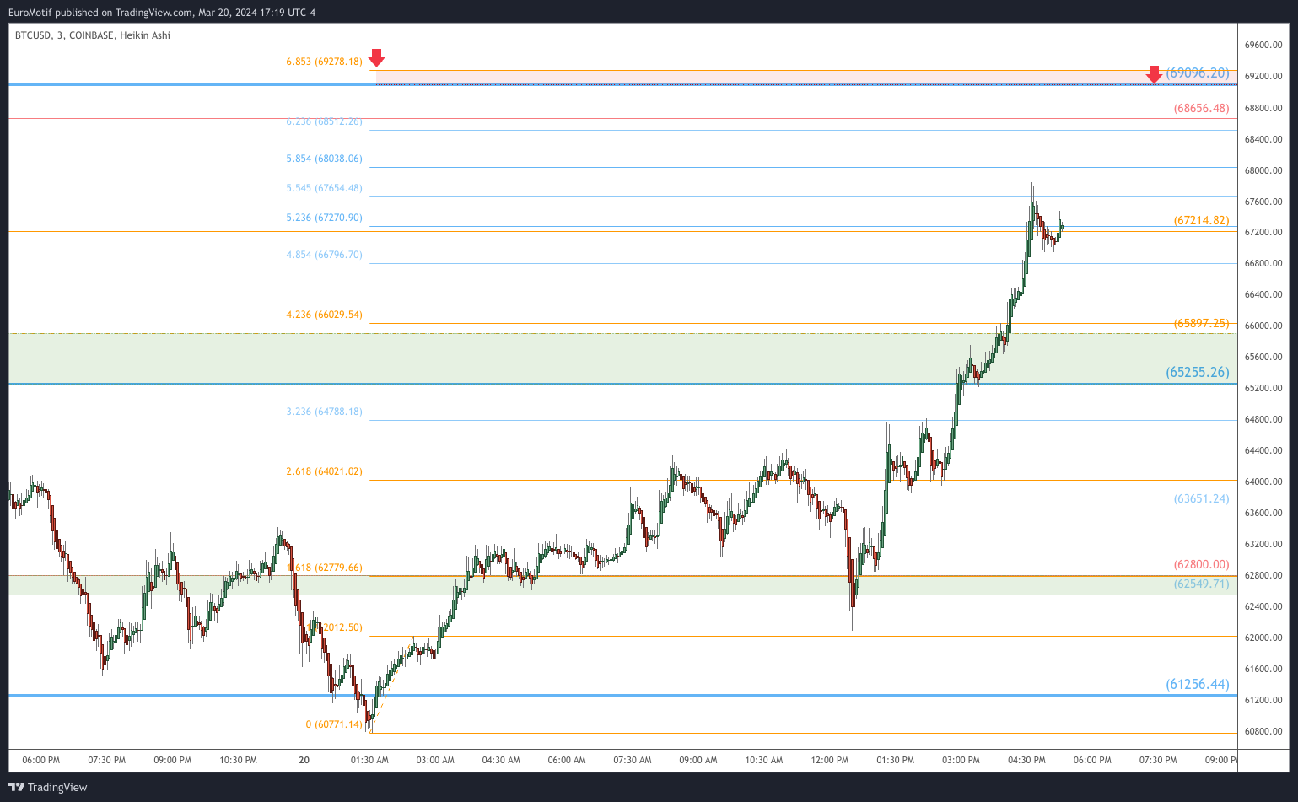This screenshot has width=1298, height=802.
Task: Click 63200.00 on the price axis
Action: click(x=1263, y=544)
